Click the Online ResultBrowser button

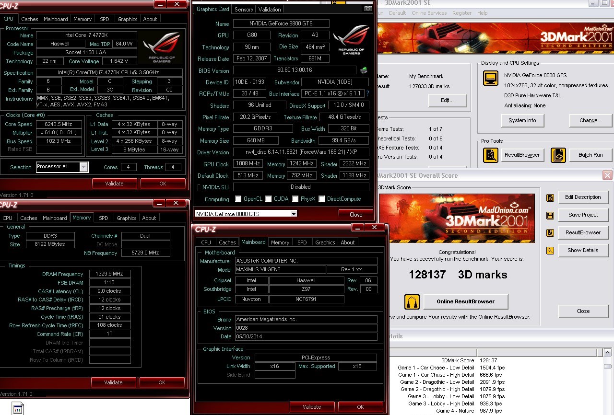coord(465,302)
